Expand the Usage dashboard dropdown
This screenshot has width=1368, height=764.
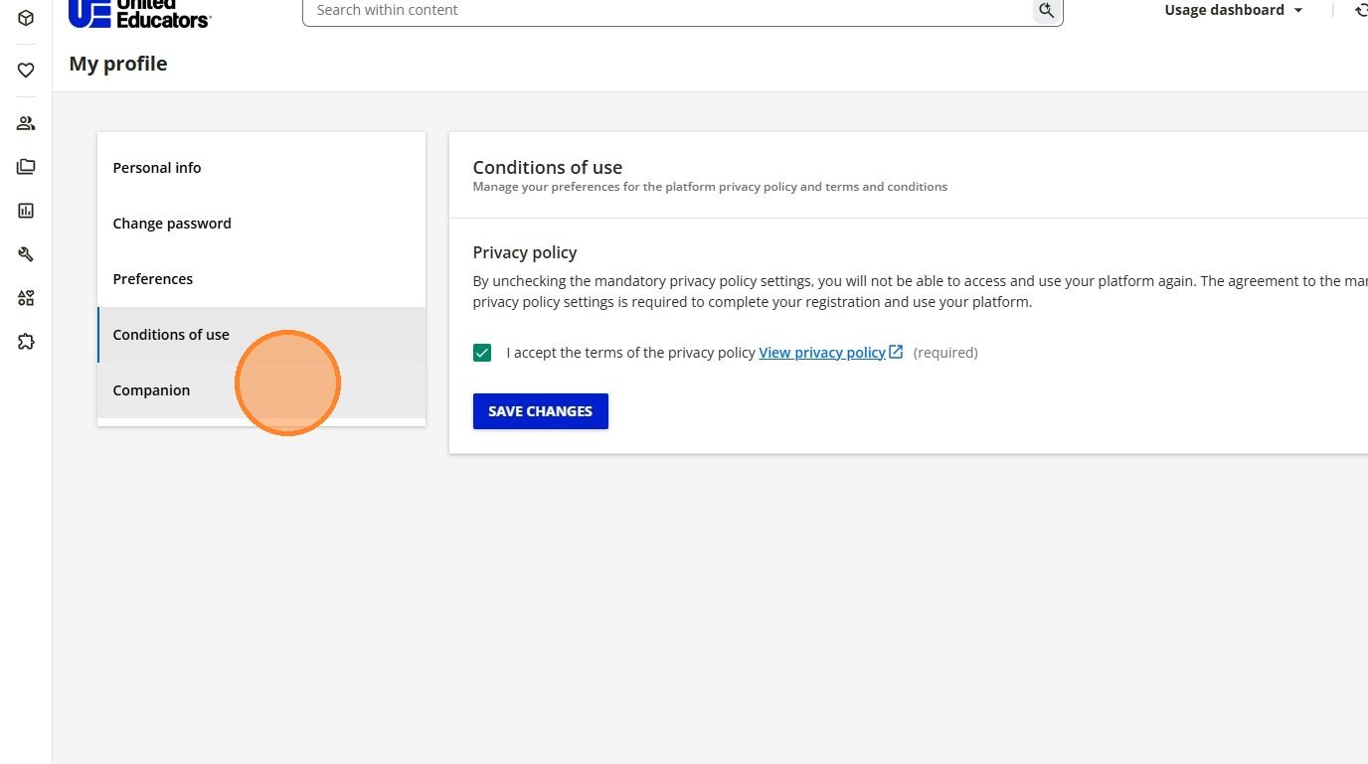[1234, 10]
